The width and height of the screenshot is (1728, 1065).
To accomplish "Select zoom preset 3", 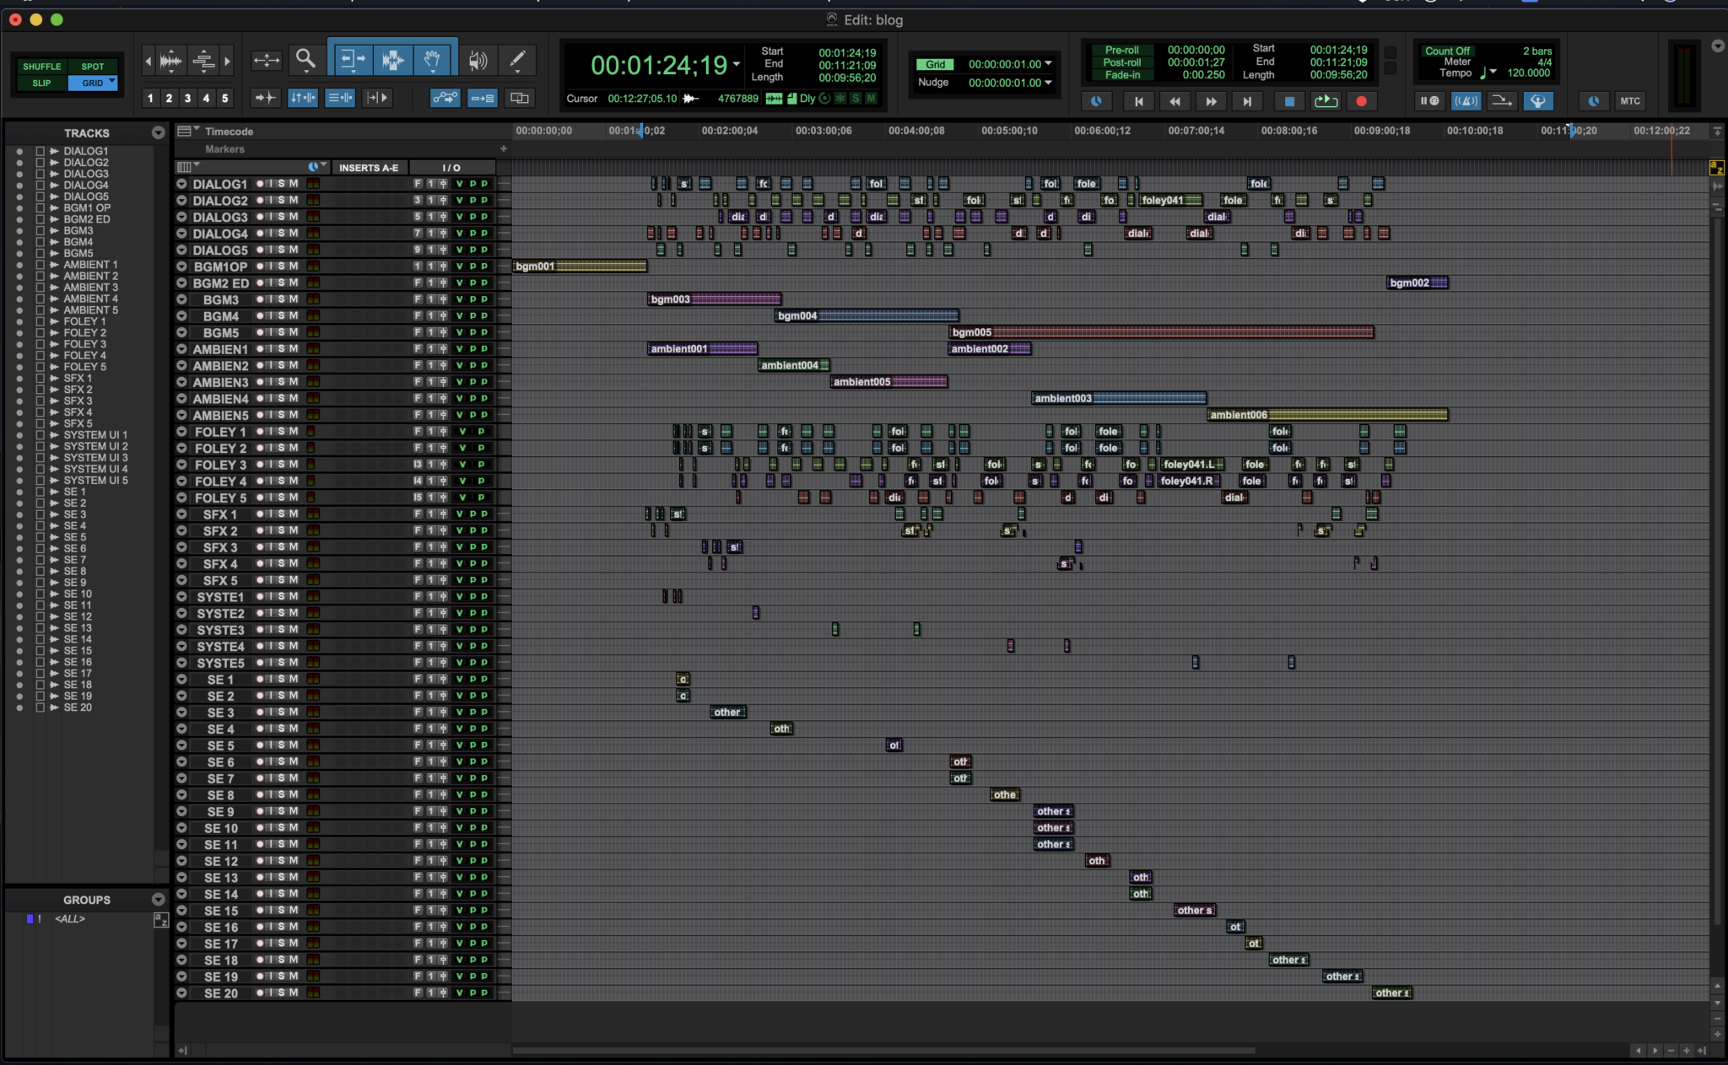I will coord(187,98).
